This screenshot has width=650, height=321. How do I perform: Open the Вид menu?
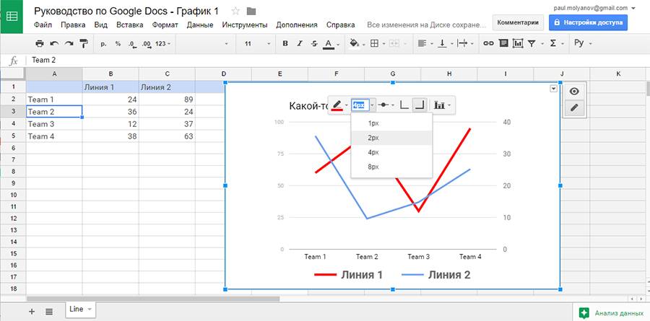click(100, 25)
